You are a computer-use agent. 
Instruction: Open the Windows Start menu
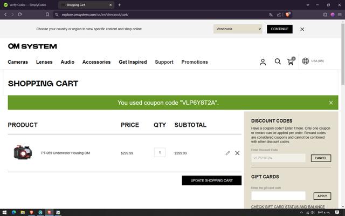click(x=4, y=212)
